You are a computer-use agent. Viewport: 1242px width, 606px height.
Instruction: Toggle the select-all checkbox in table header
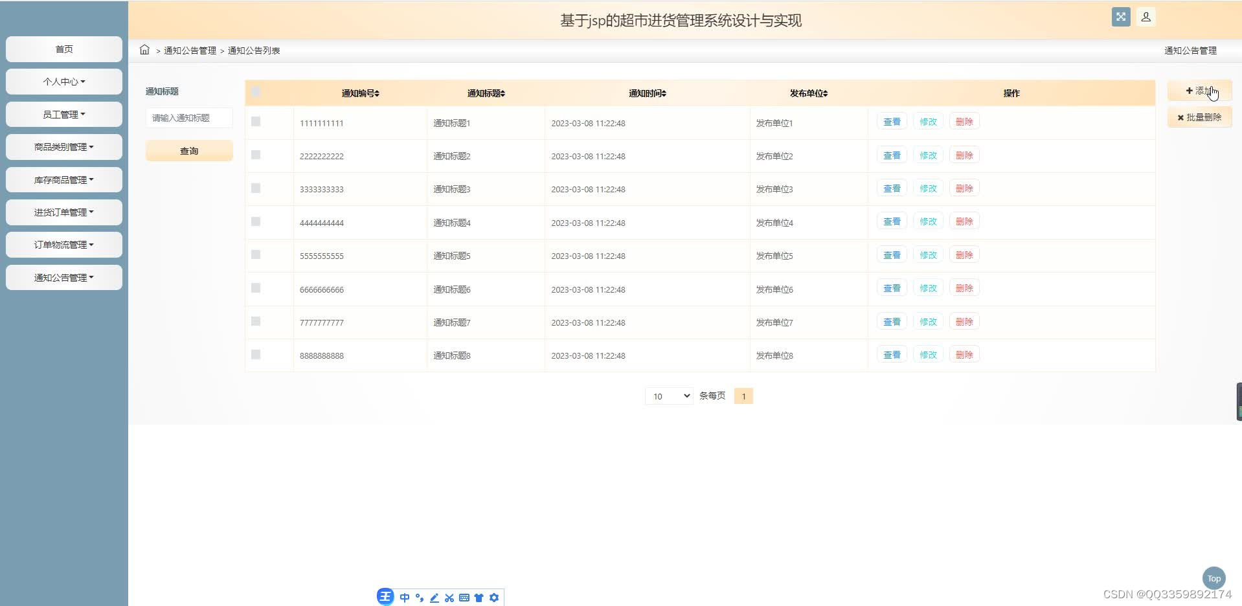[x=256, y=92]
